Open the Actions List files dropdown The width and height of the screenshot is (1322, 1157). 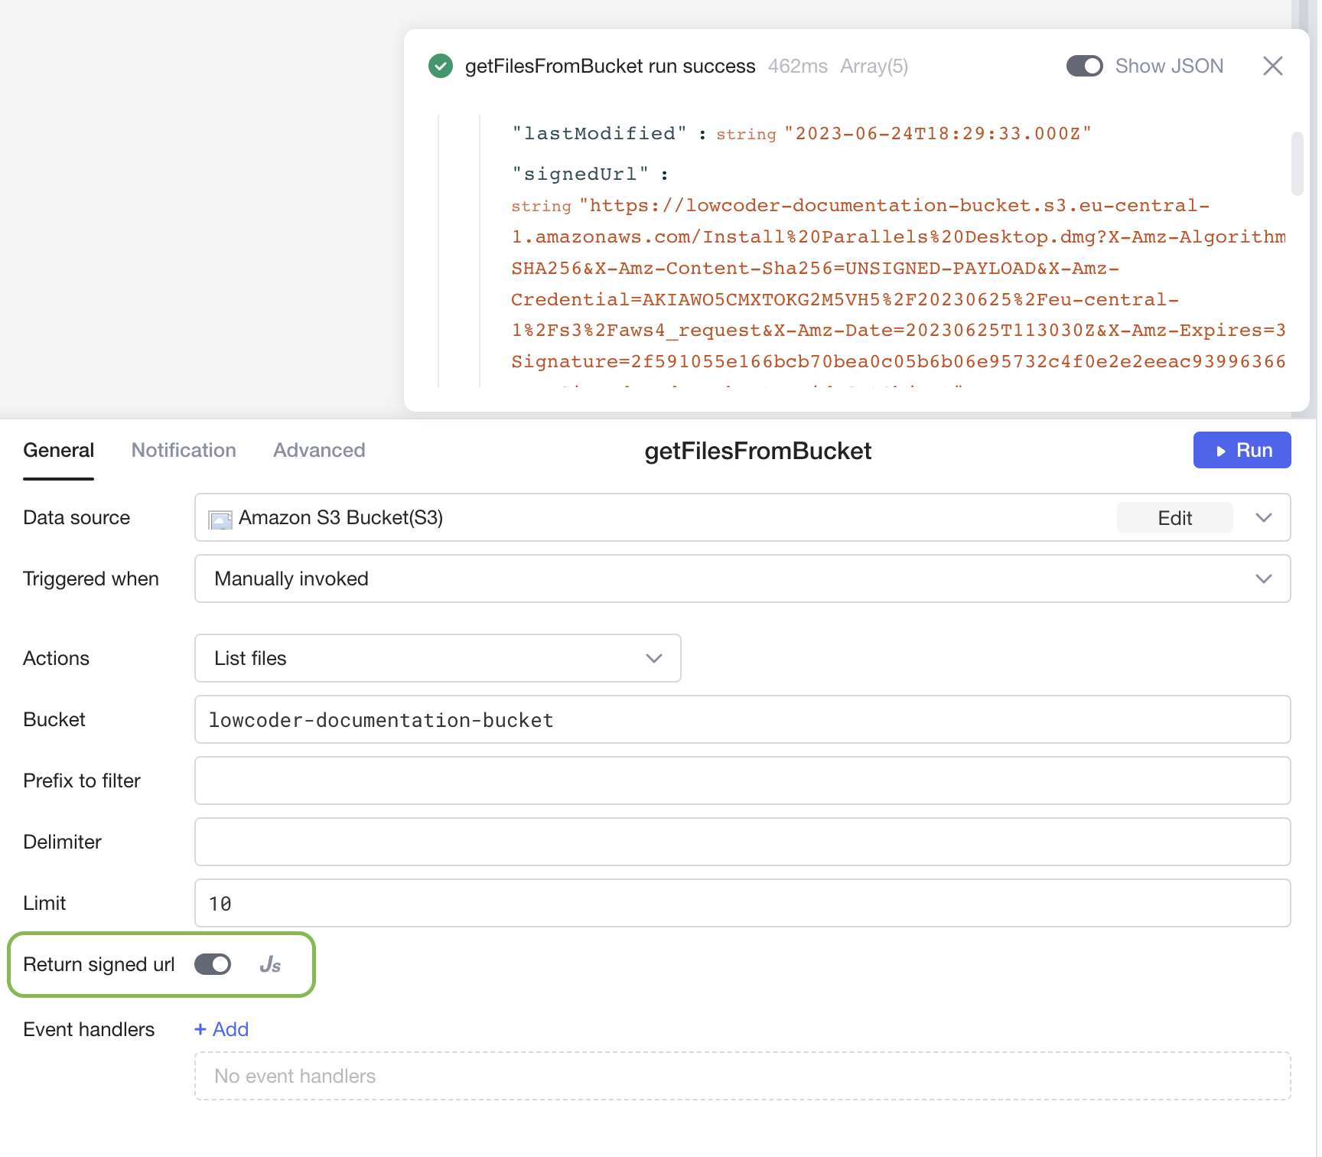tap(438, 659)
